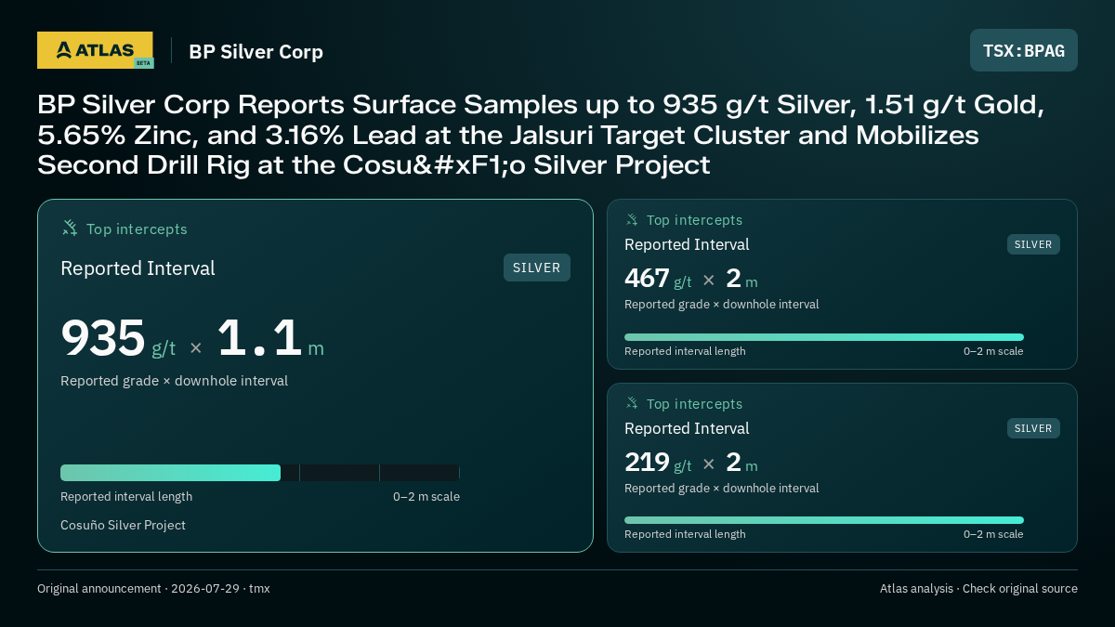Click the SILVER tag on the 219 g/t card
1115x627 pixels.
point(1033,428)
